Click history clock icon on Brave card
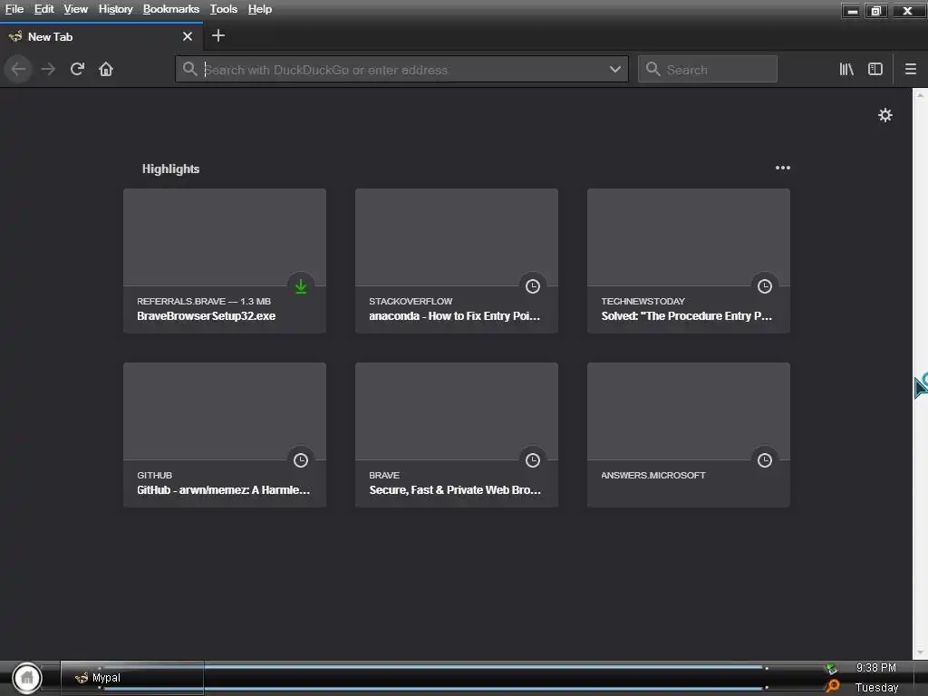Image resolution: width=928 pixels, height=696 pixels. 533,460
